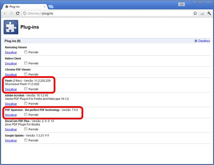Enable Permitir checkbox for Flash

tap(26, 89)
